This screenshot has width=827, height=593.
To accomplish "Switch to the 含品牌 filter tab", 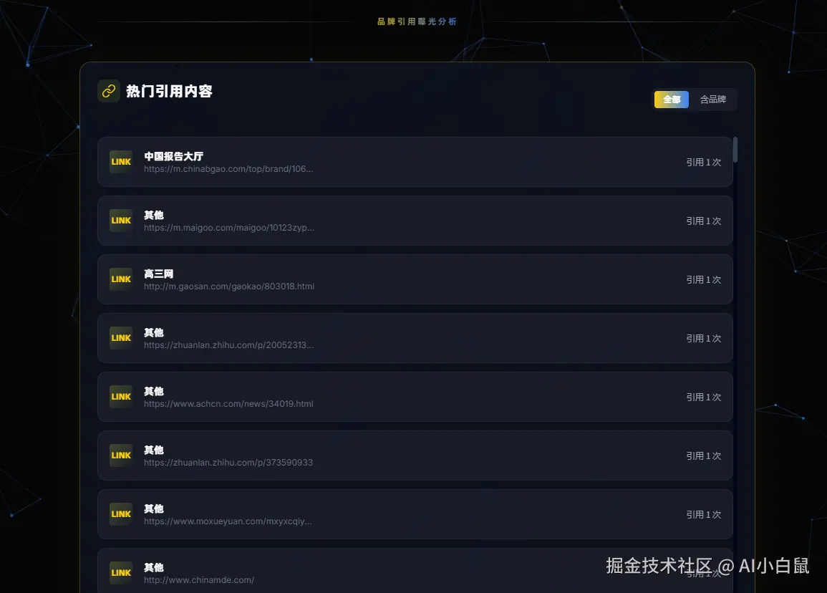I will (x=712, y=99).
